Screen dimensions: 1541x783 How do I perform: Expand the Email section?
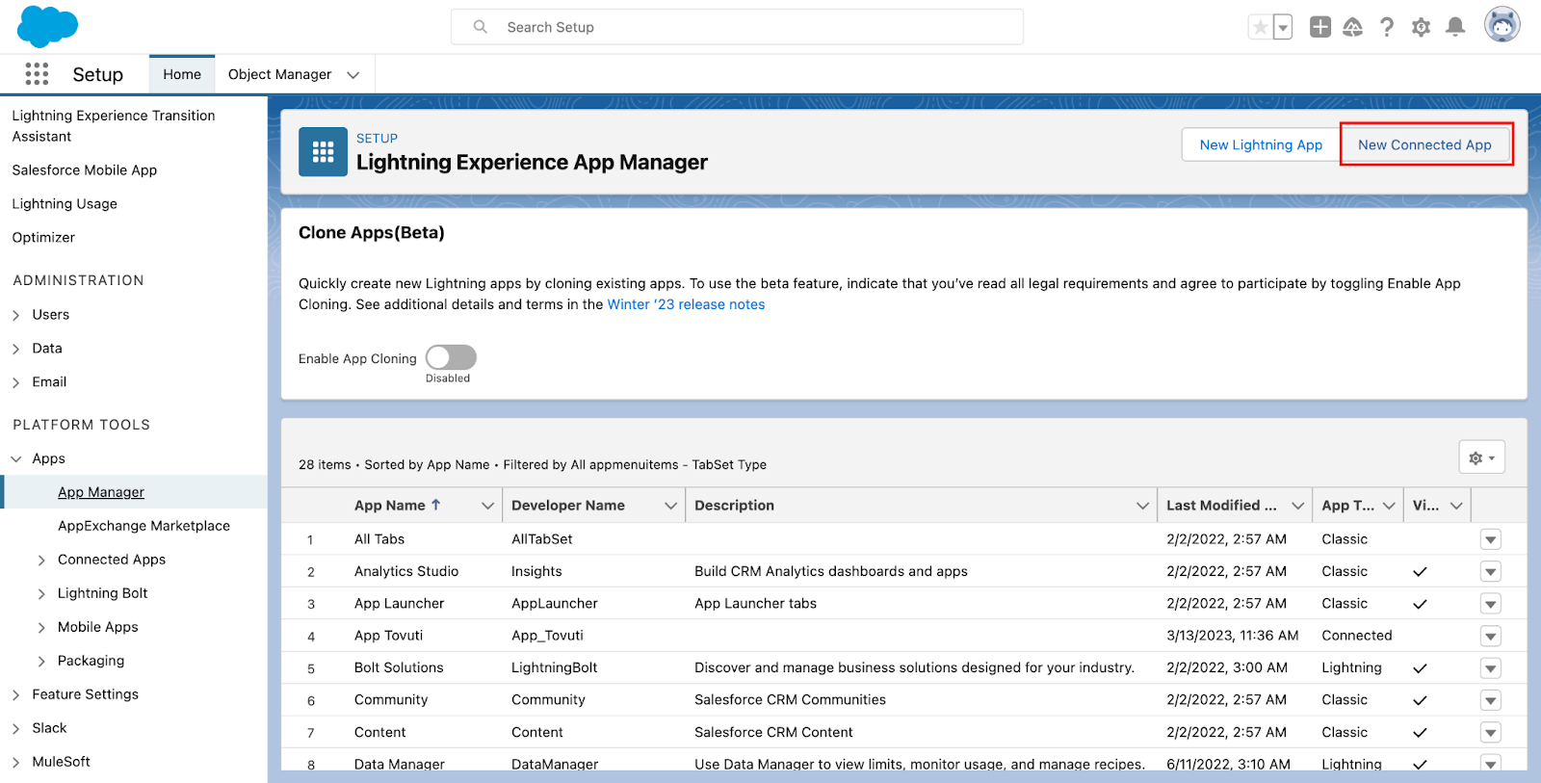[x=15, y=382]
